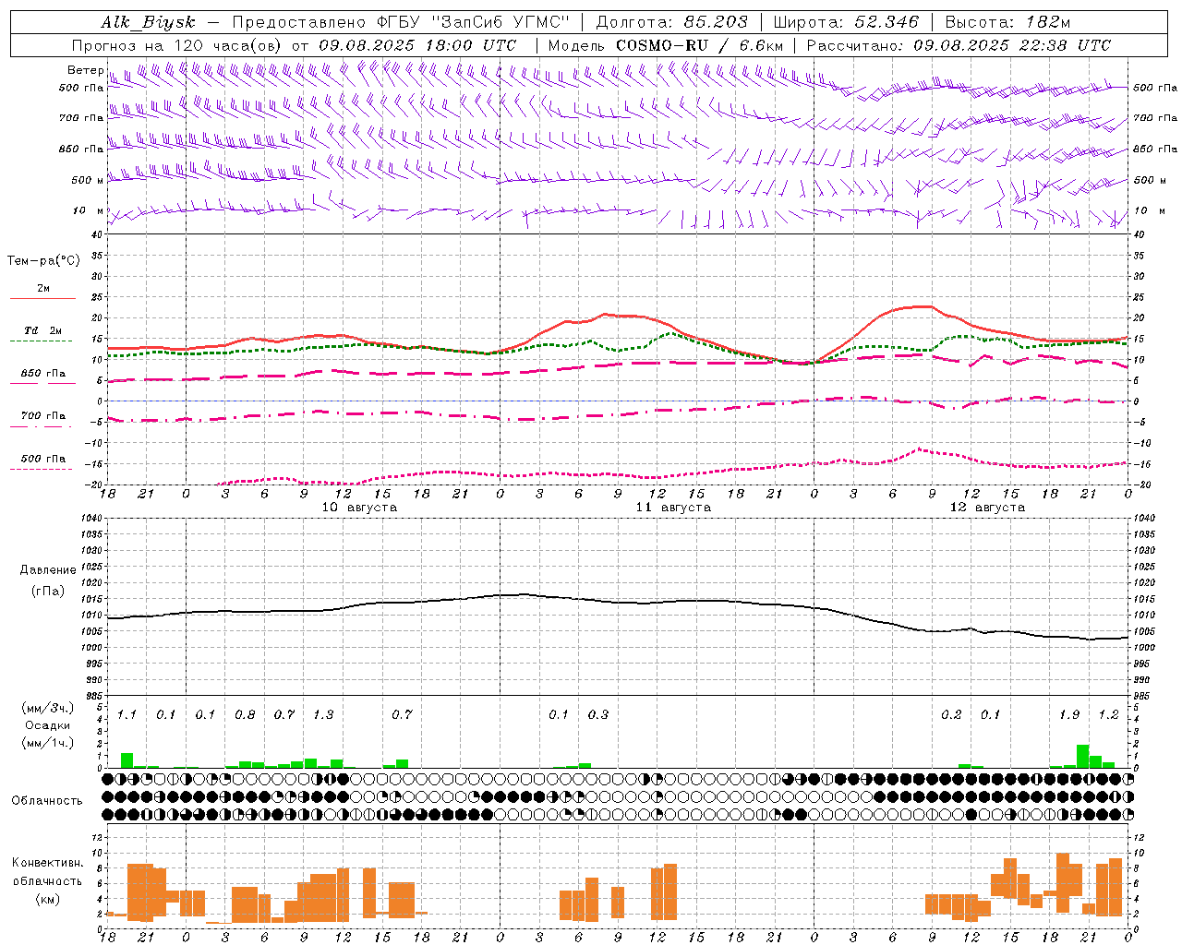Click the Ветер wind section label
Image resolution: width=1182 pixels, height=945 pixels.
coord(85,70)
